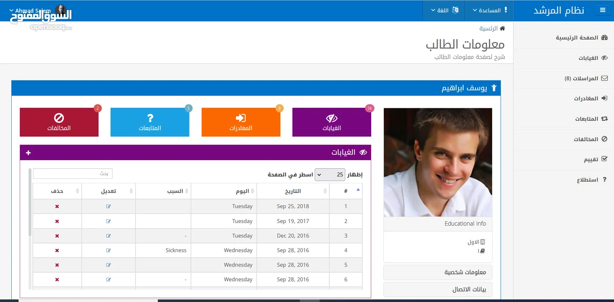614x302 pixels.
Task: Click the Sep 25, 2018 date cell
Action: pyautogui.click(x=293, y=206)
